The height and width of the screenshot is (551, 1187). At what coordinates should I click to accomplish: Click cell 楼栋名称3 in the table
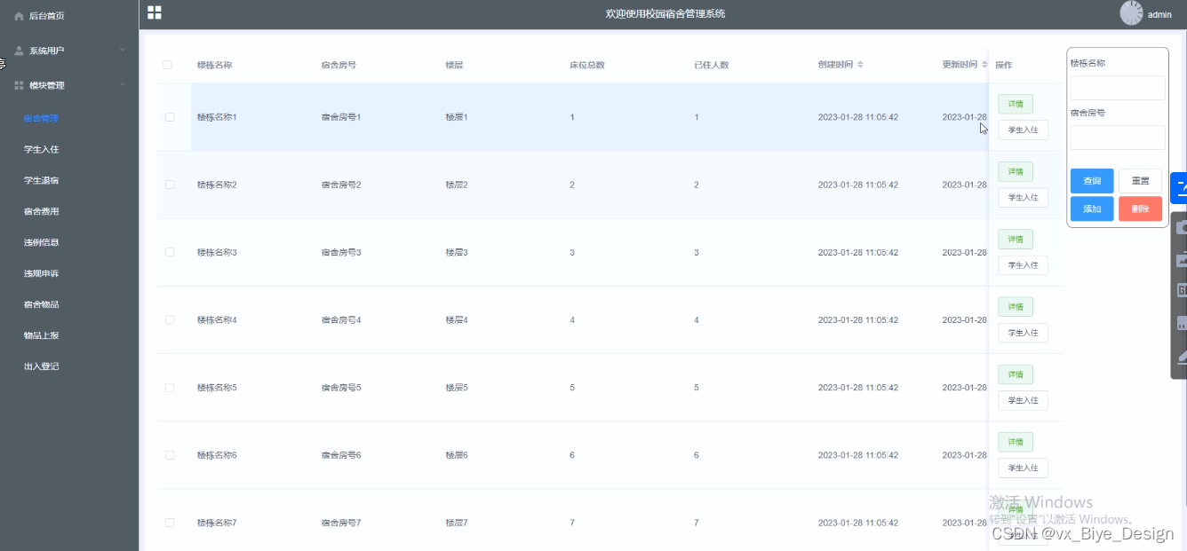pyautogui.click(x=217, y=252)
